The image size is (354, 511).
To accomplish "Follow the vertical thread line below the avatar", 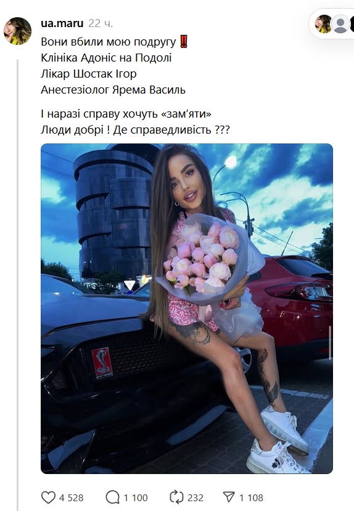I will 18,285.
